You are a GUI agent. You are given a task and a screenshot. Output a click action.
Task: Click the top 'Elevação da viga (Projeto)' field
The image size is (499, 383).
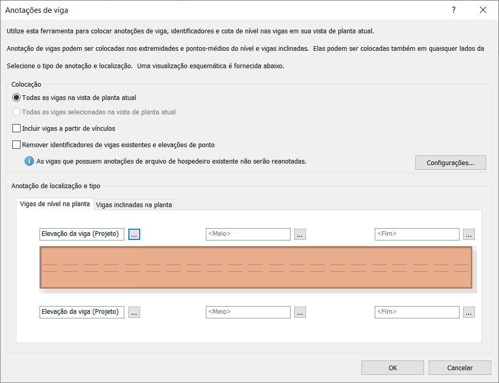(x=82, y=234)
